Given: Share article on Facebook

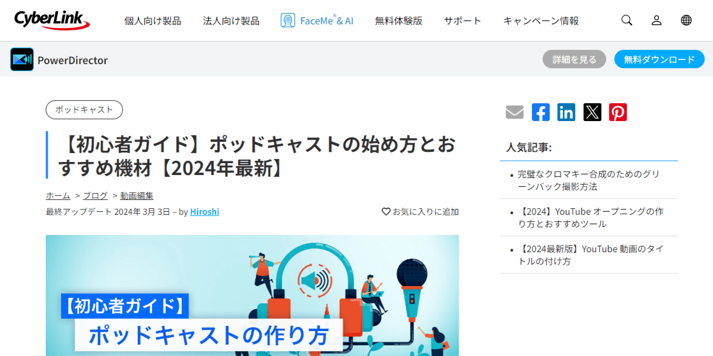Looking at the screenshot, I should pyautogui.click(x=541, y=112).
